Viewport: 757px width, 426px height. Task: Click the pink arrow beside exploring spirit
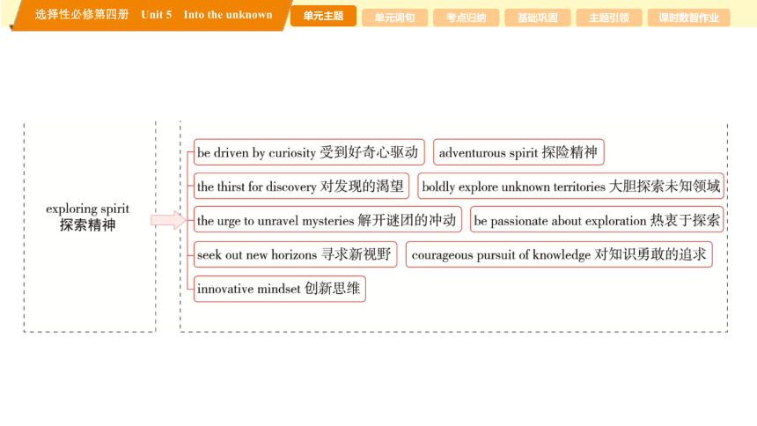pos(168,220)
